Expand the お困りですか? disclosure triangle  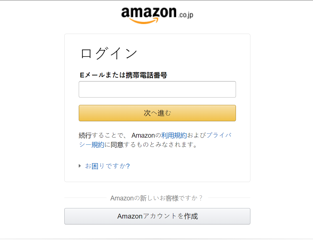[x=80, y=166]
